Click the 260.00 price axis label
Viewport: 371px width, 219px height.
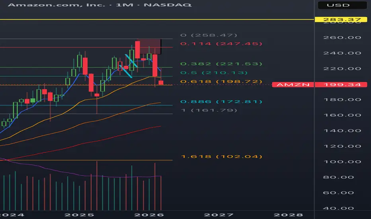[342, 38]
